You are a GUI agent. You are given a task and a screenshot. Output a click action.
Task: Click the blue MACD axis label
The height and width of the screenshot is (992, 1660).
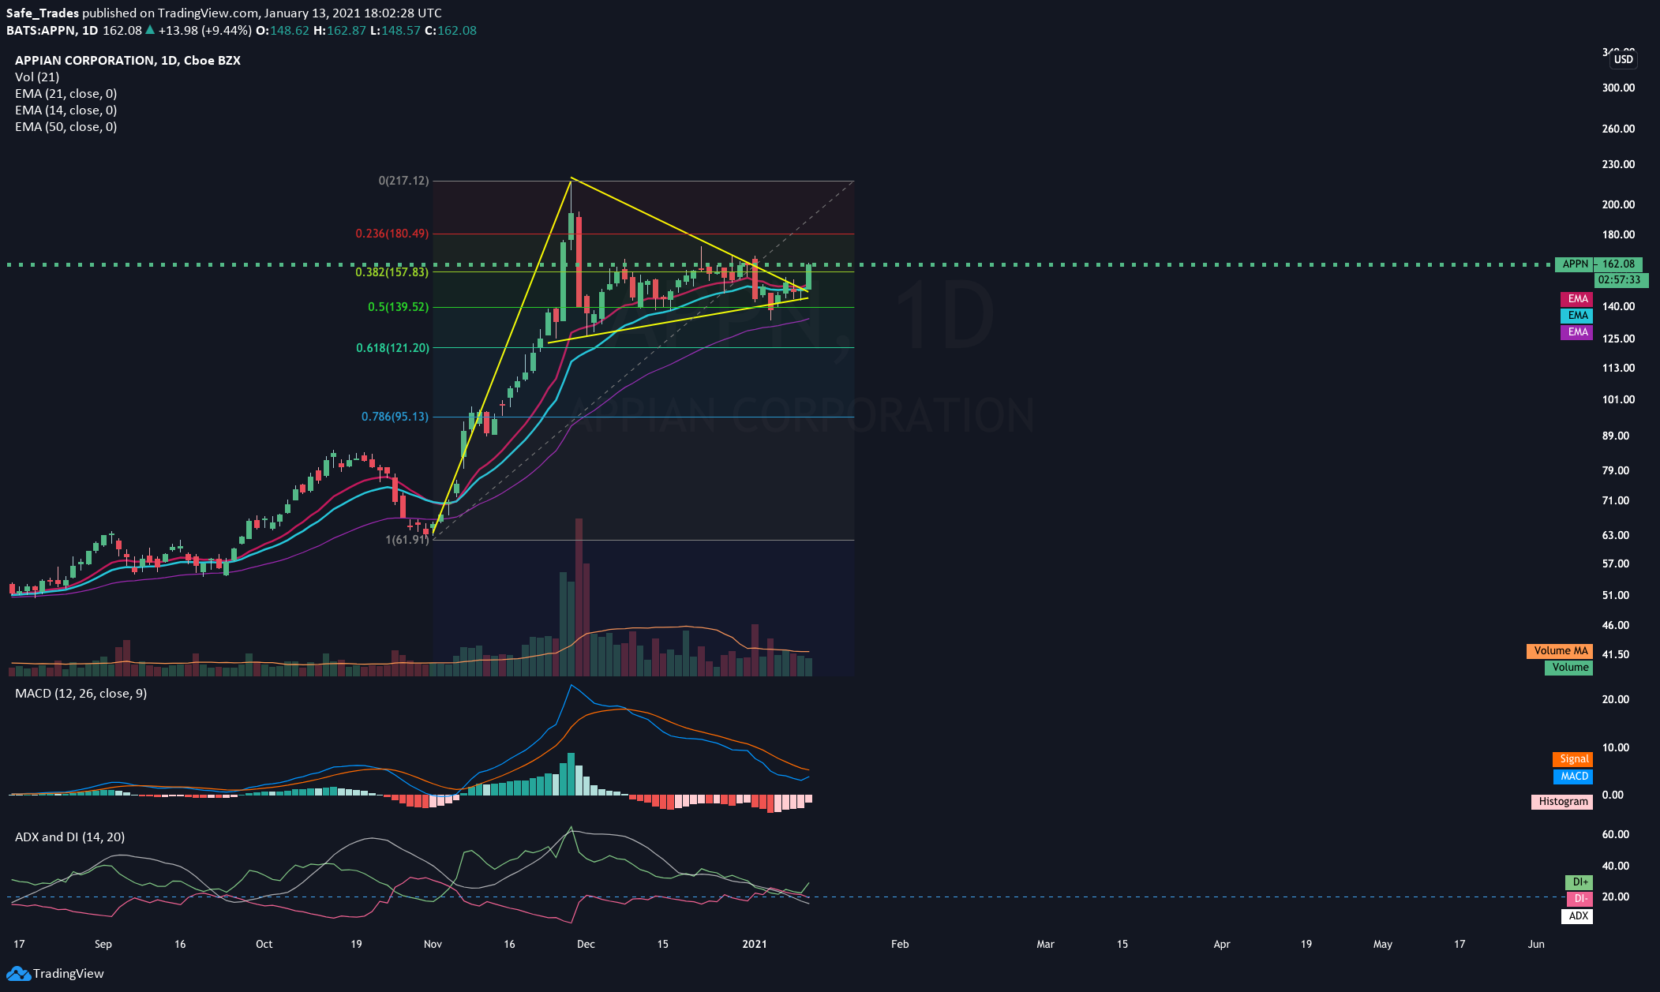pos(1573,777)
